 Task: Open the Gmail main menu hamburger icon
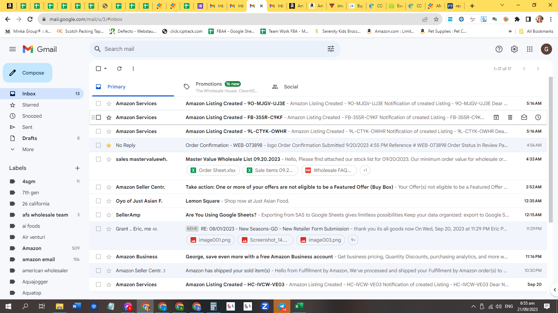13,49
